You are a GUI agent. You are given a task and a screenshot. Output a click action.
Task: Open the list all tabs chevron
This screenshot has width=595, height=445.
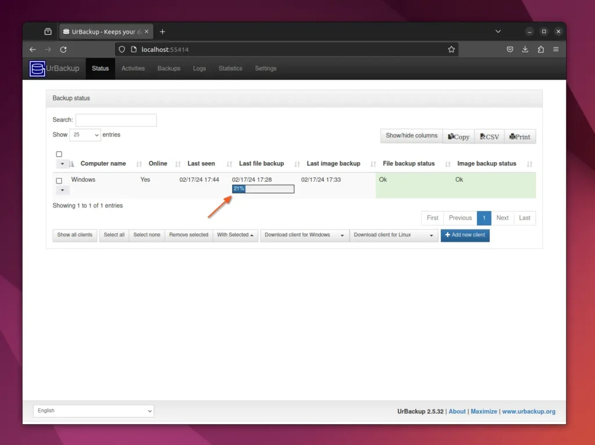point(498,31)
